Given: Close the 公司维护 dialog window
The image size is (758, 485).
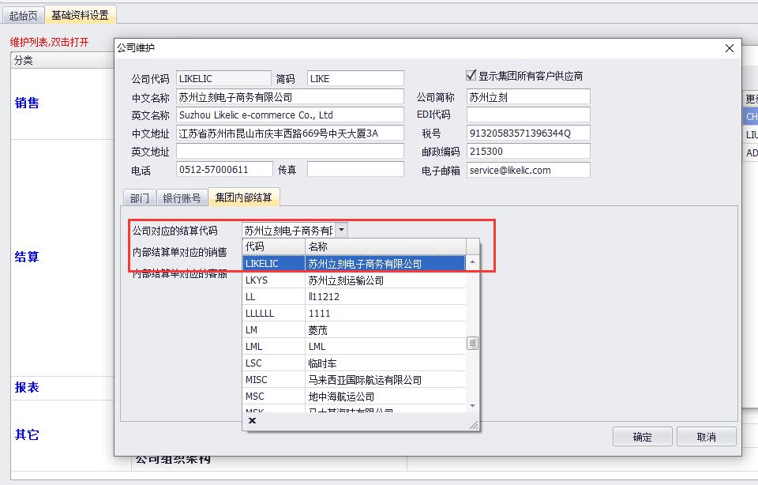Looking at the screenshot, I should [729, 48].
